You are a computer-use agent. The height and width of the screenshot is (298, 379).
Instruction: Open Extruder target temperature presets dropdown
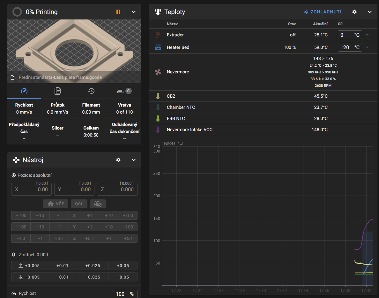click(367, 35)
